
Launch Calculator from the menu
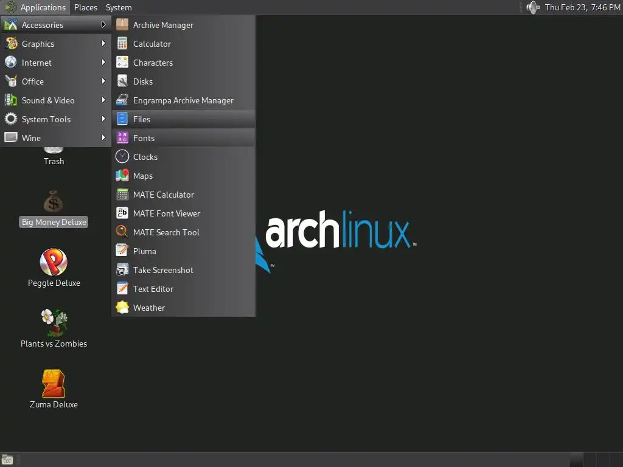tap(183, 44)
